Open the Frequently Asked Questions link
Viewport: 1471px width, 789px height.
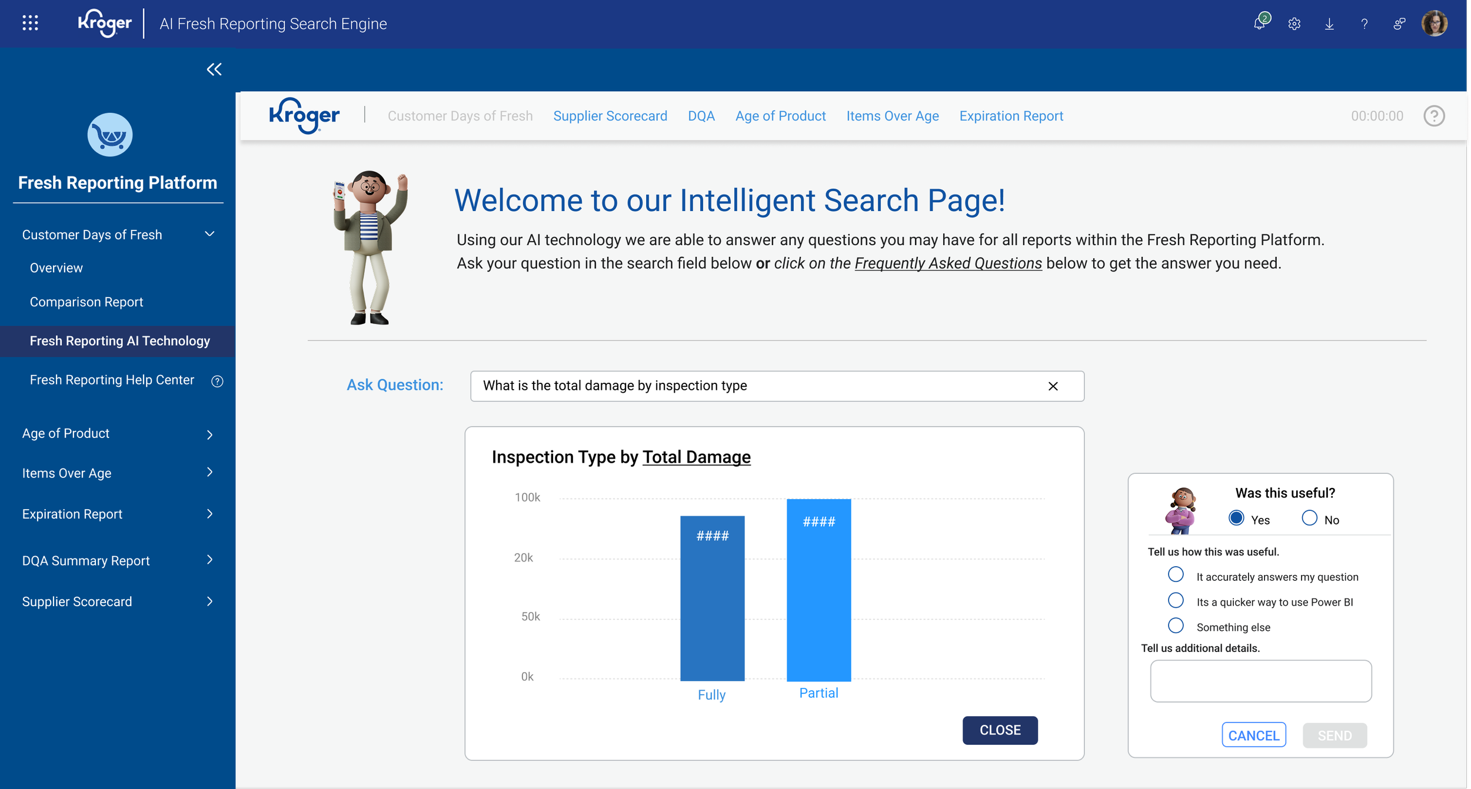[x=948, y=263]
